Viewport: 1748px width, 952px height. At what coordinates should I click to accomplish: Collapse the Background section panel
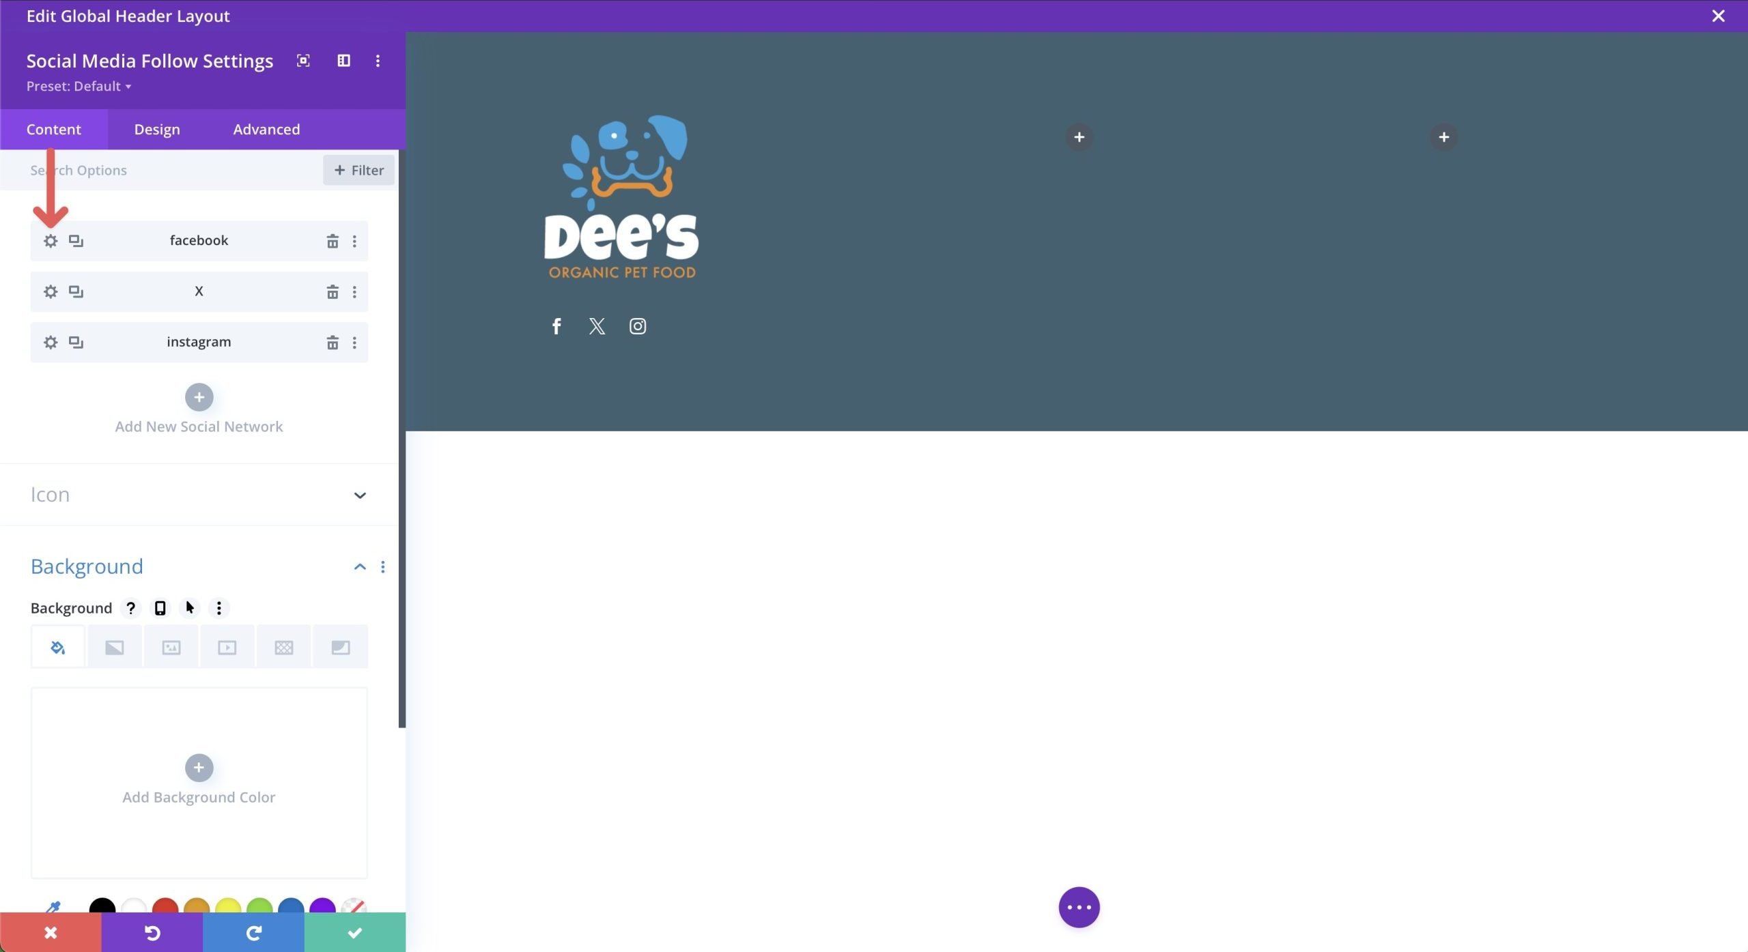click(x=360, y=568)
